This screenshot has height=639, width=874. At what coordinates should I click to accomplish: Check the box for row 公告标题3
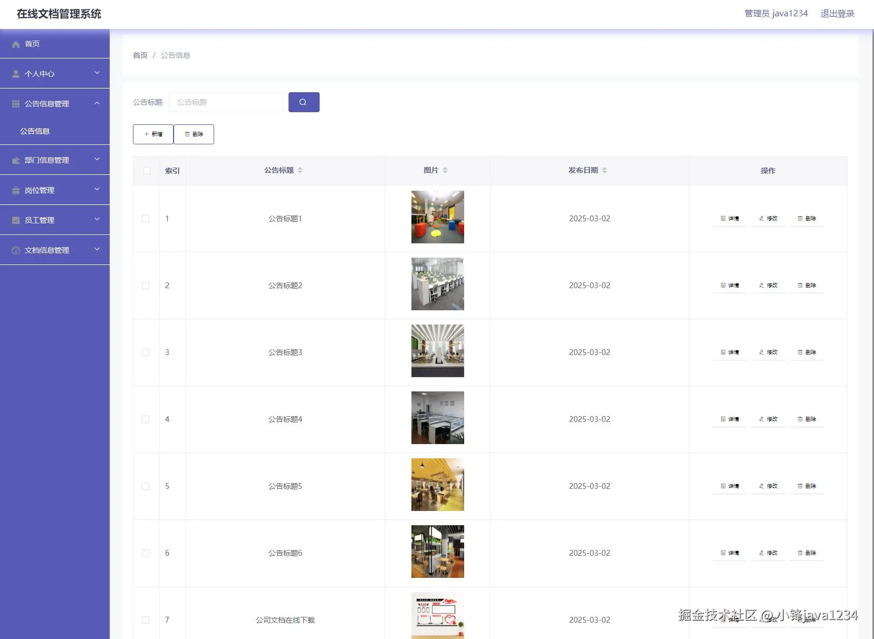click(x=146, y=352)
